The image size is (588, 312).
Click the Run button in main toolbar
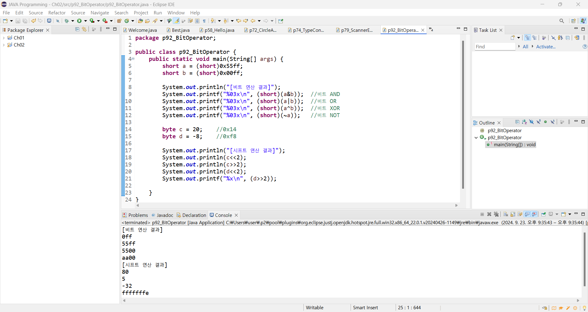pos(79,21)
